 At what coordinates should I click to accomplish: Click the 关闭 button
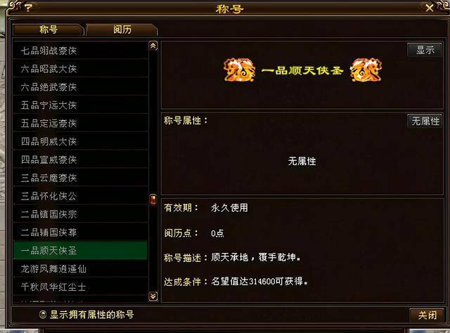pyautogui.click(x=427, y=315)
